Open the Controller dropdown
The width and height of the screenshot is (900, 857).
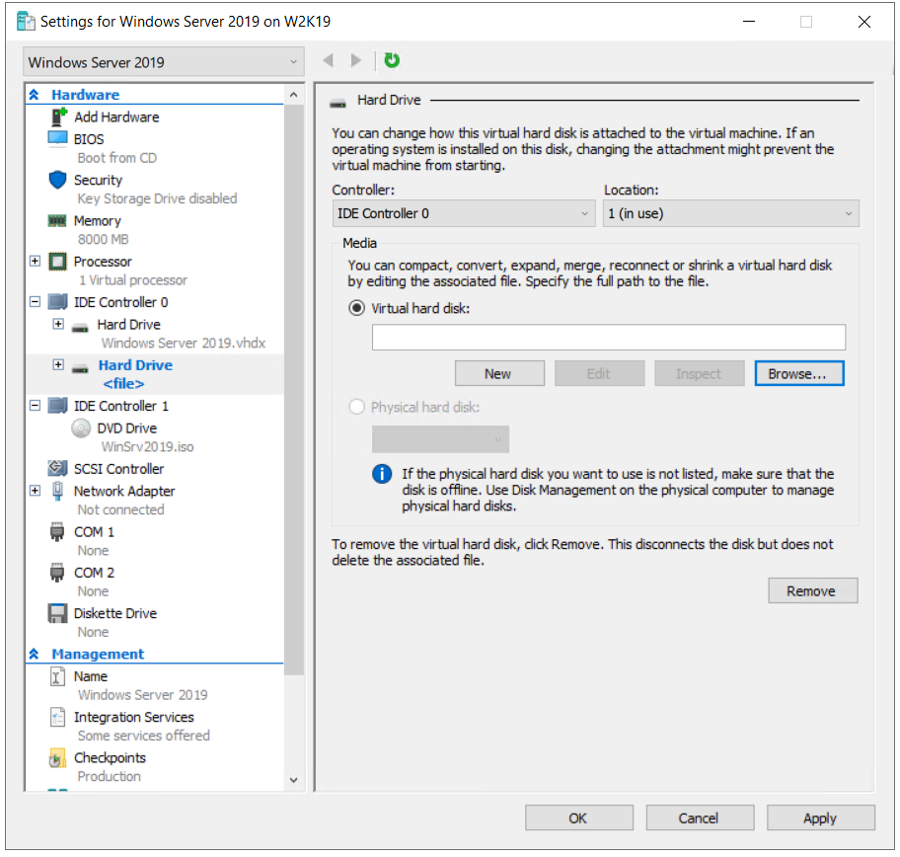click(463, 213)
